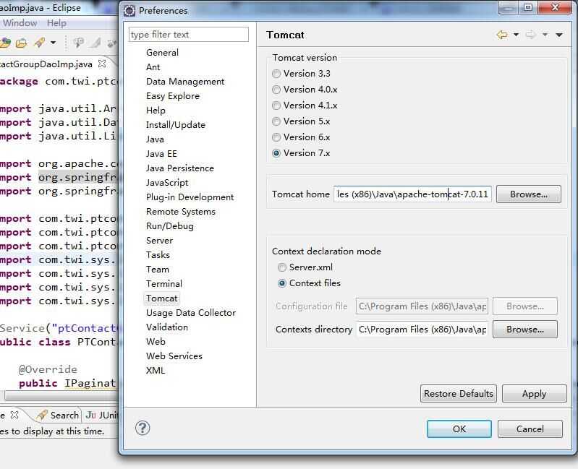578x469 pixels.
Task: Select Terminal preference category
Action: [164, 284]
